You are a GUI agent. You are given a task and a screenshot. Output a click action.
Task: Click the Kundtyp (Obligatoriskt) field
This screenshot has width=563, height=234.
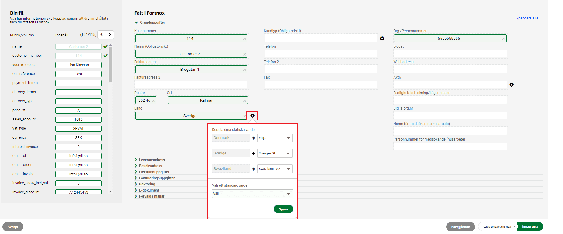coord(321,38)
